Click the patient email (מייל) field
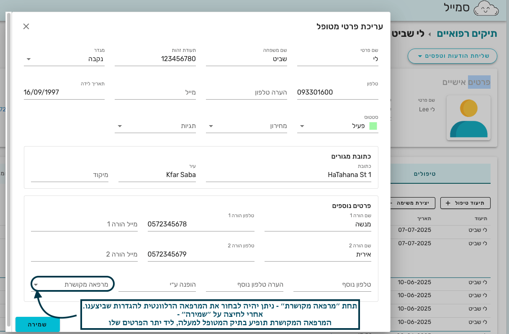 pyautogui.click(x=155, y=92)
